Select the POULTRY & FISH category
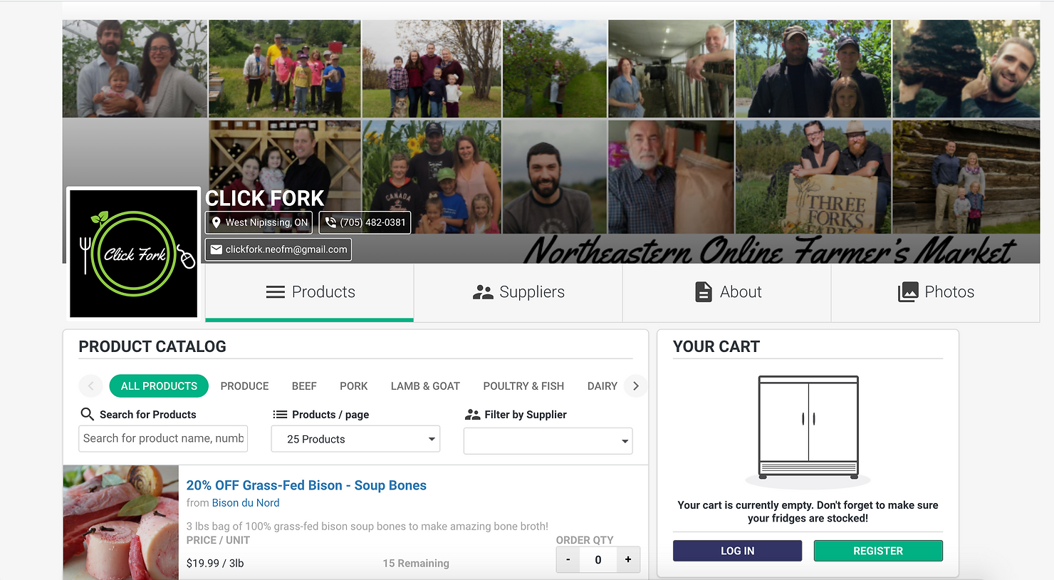The image size is (1054, 580). point(523,385)
